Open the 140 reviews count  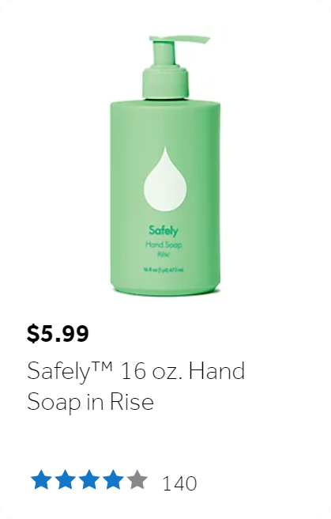[x=179, y=483]
